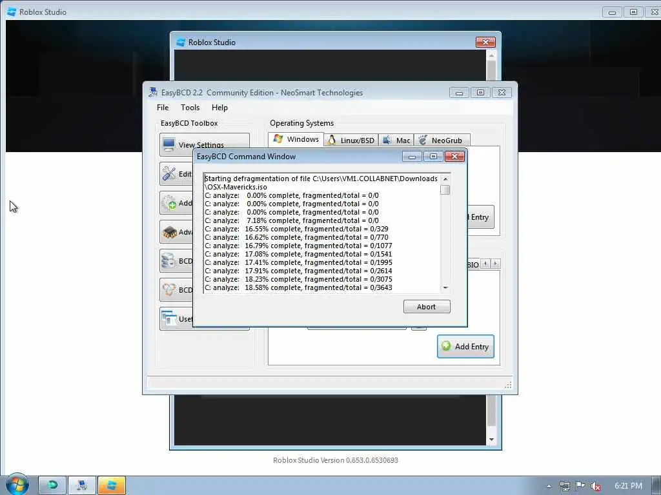Switch to the NeoGrub tab
The image size is (661, 495).
point(442,140)
